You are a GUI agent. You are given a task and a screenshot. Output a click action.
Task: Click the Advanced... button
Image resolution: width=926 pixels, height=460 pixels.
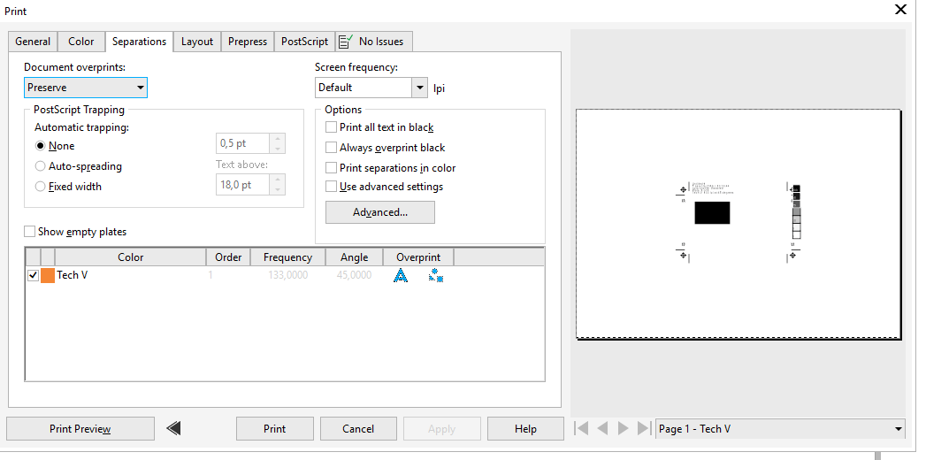(x=380, y=212)
